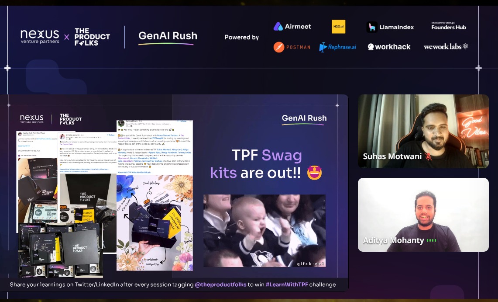Click The Product Folks logo in header
Image resolution: width=498 pixels, height=302 pixels.
[92, 37]
